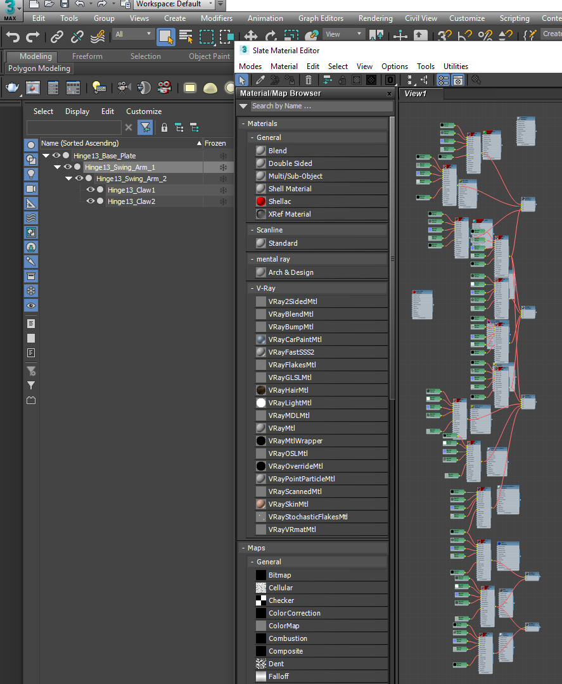
Task: Open the View reference coordinate dropdown
Action: coord(343,34)
